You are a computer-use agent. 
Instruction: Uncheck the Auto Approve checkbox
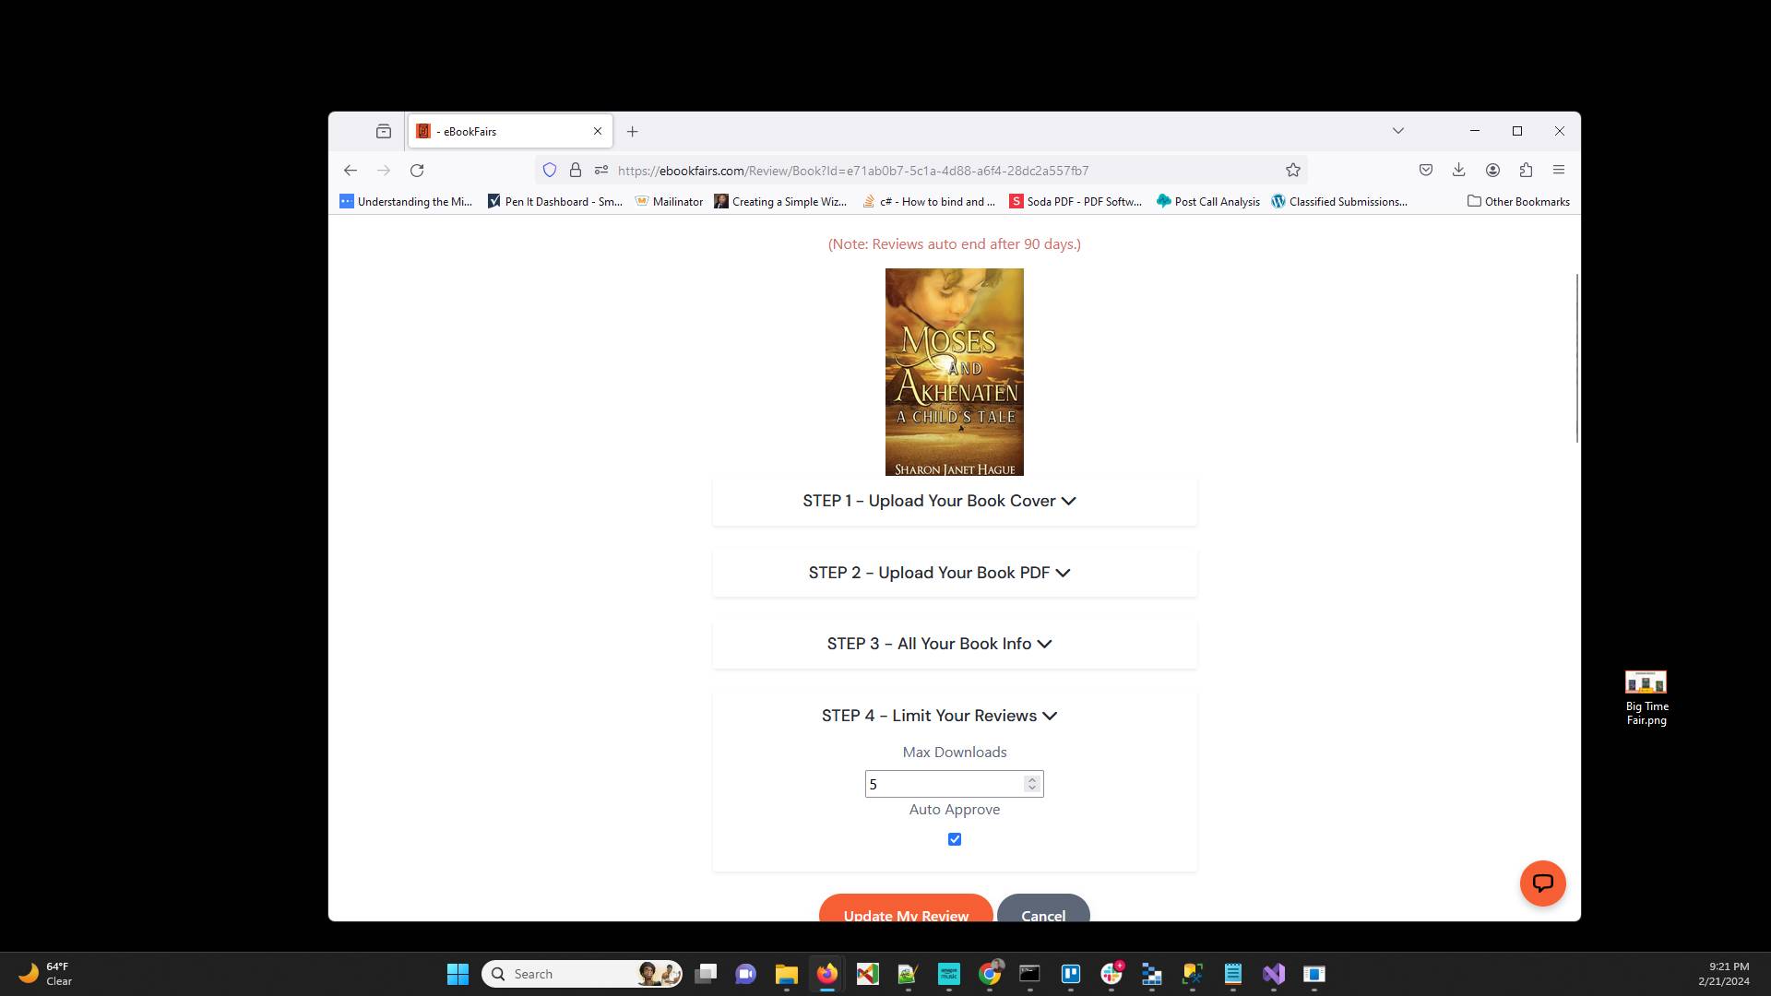(954, 838)
